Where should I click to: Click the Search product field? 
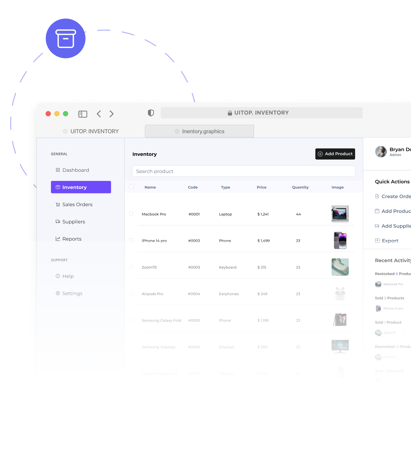click(x=244, y=171)
